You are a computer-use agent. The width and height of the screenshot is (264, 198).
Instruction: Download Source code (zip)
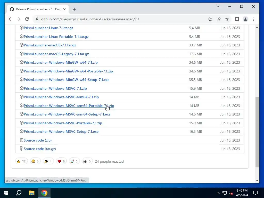pyautogui.click(x=38, y=141)
